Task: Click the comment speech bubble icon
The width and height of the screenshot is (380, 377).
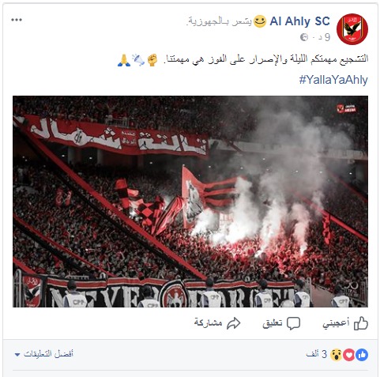Action: 293,323
